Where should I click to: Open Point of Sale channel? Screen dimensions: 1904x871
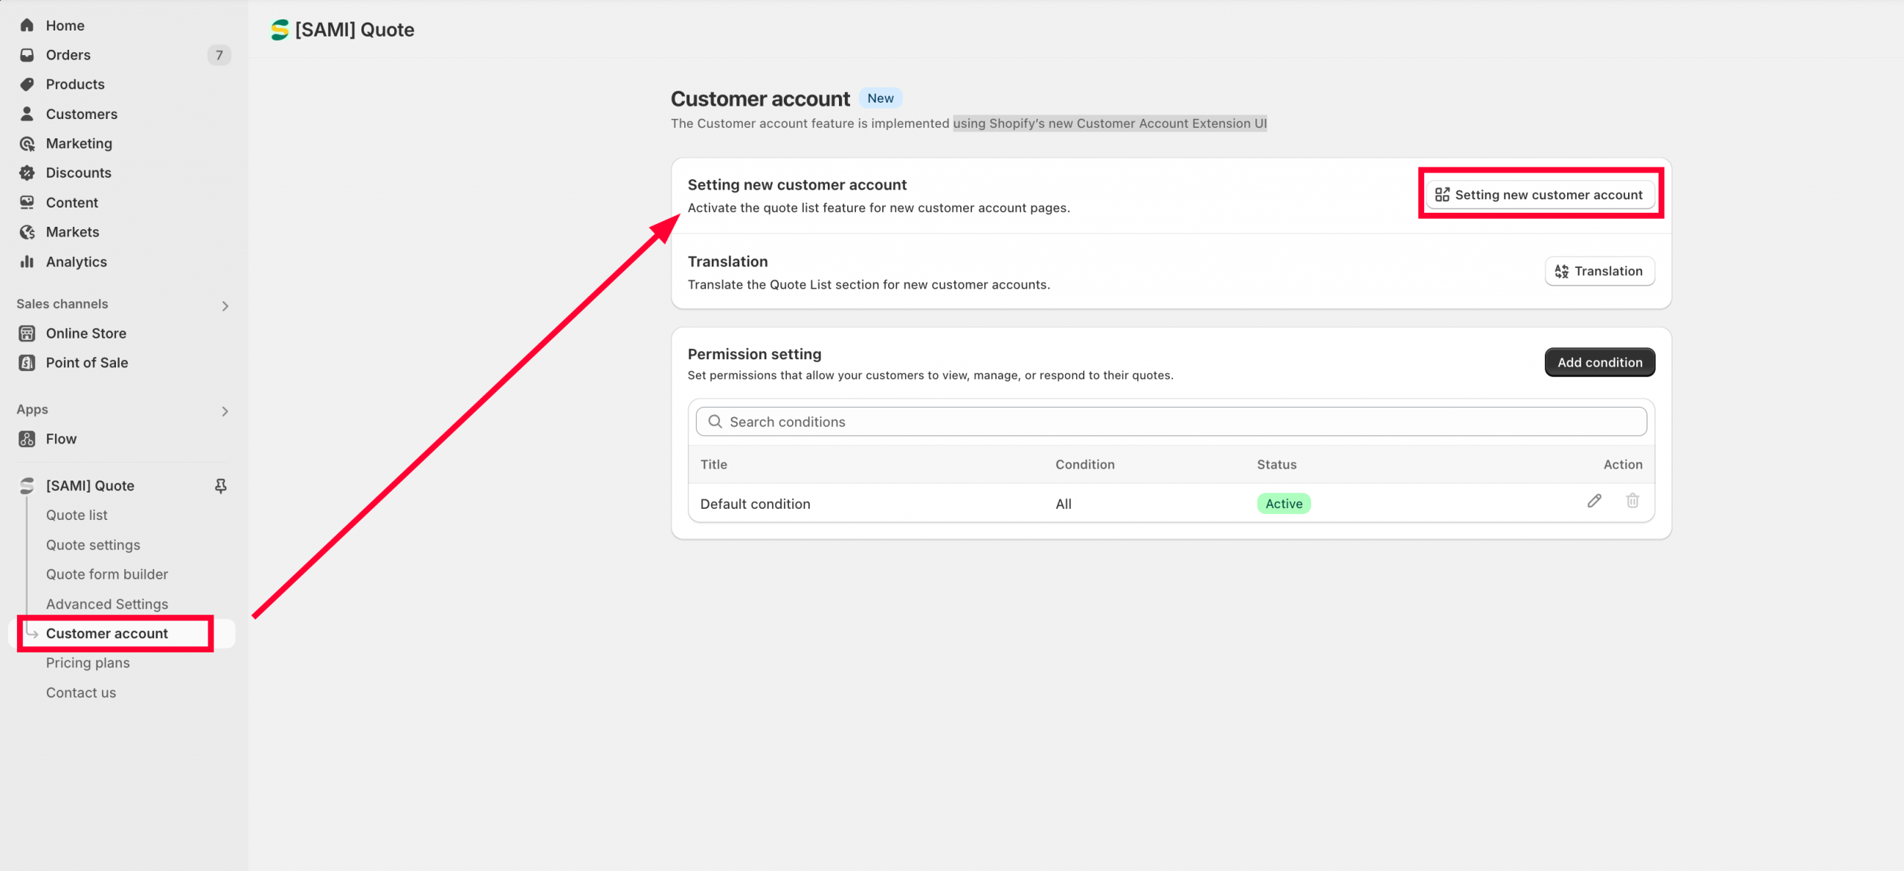[87, 363]
